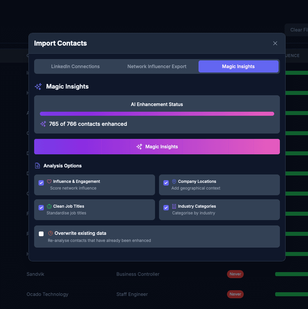The image size is (308, 309).
Task: Click the location pin icon for Company Locations
Action: pos(174,182)
